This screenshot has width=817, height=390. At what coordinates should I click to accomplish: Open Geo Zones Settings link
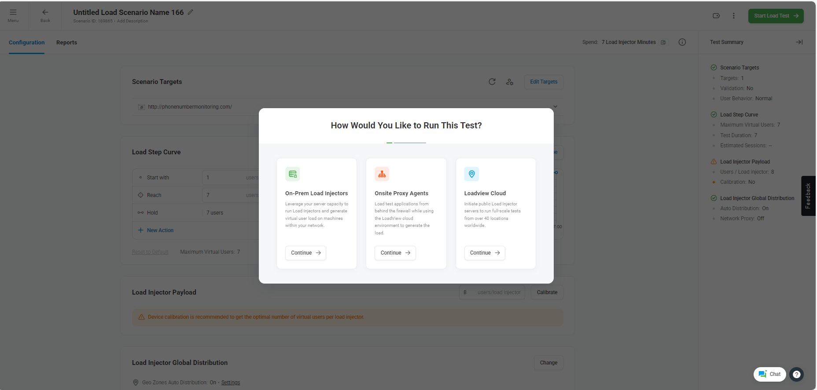(x=231, y=383)
